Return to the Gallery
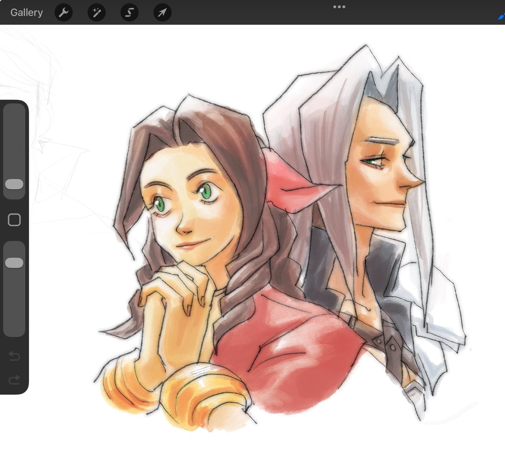 click(x=27, y=13)
